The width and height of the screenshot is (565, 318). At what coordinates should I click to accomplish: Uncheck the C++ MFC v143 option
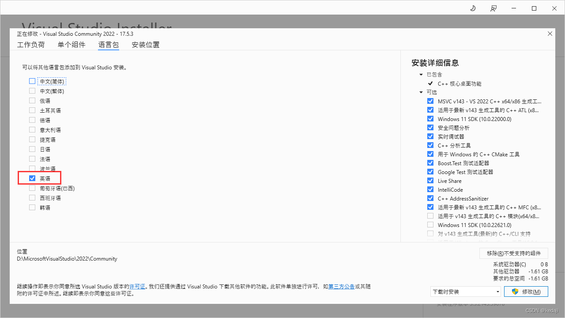tap(430, 207)
